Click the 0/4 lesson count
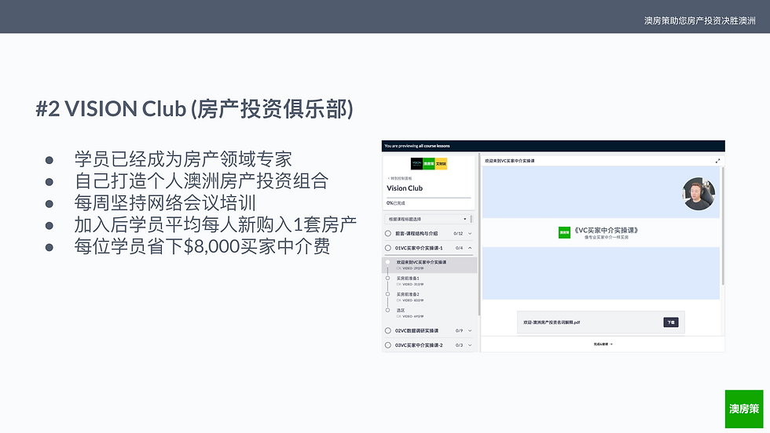This screenshot has height=433, width=770. (459, 248)
